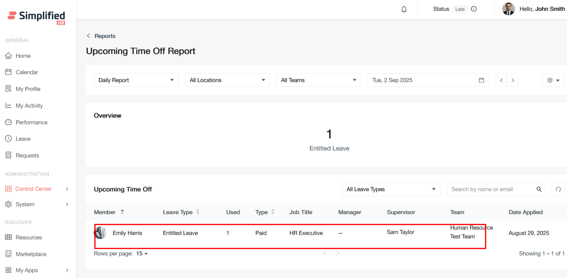The height and width of the screenshot is (278, 567).
Task: Open the notifications bell
Action: (x=404, y=9)
